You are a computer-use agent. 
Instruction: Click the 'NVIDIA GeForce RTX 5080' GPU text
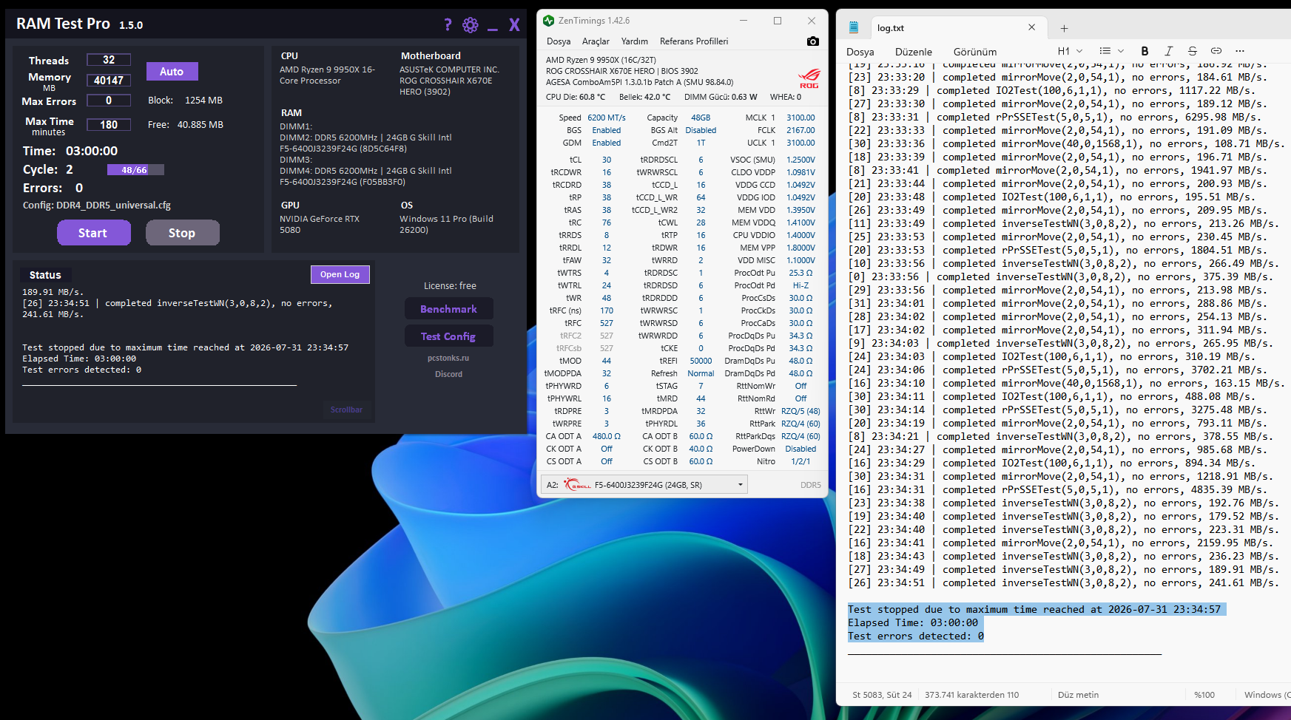[x=320, y=224]
